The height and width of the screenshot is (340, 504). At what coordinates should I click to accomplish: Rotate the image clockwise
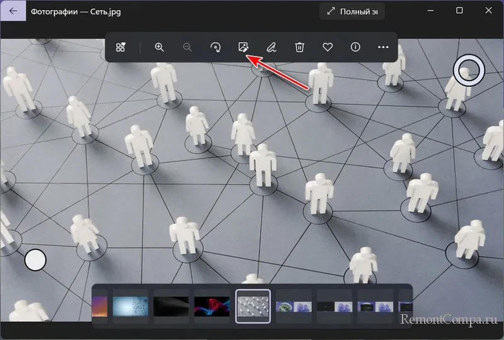tap(215, 47)
